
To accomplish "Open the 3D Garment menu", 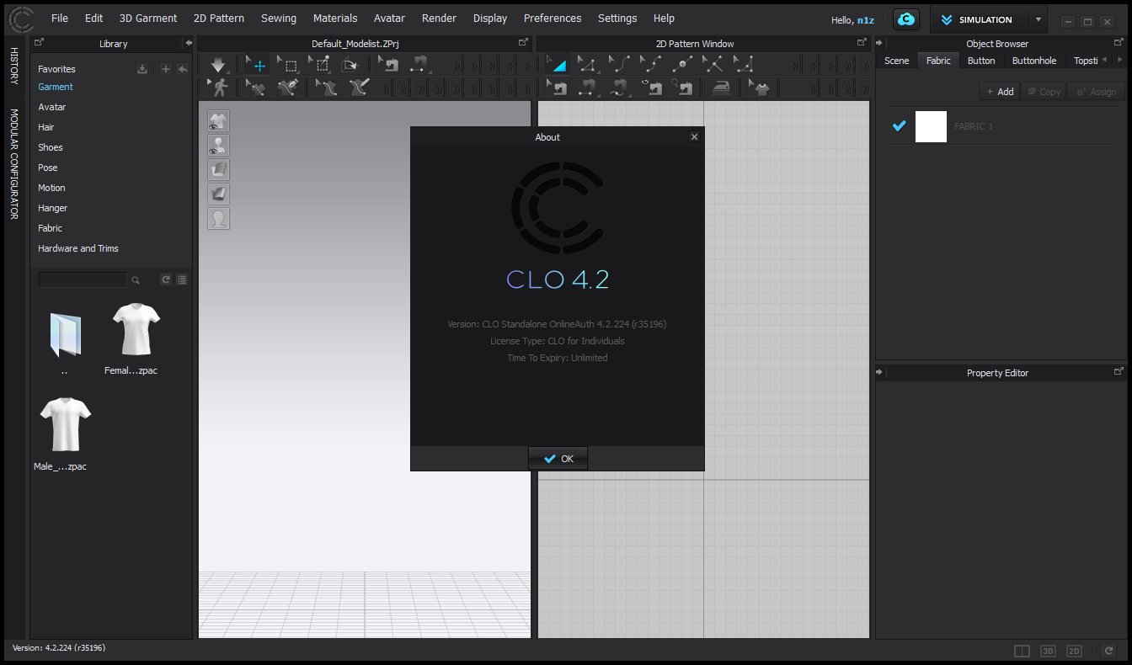I will pos(148,18).
